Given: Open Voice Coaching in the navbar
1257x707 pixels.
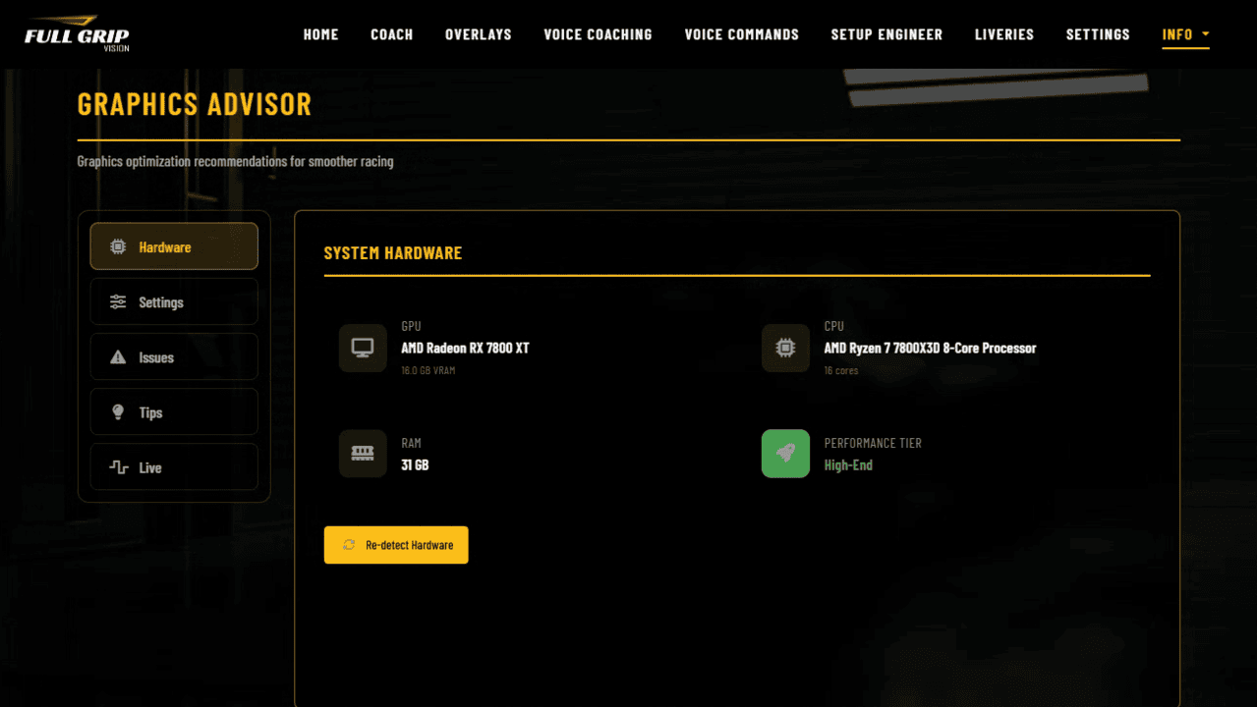Looking at the screenshot, I should click(x=598, y=34).
